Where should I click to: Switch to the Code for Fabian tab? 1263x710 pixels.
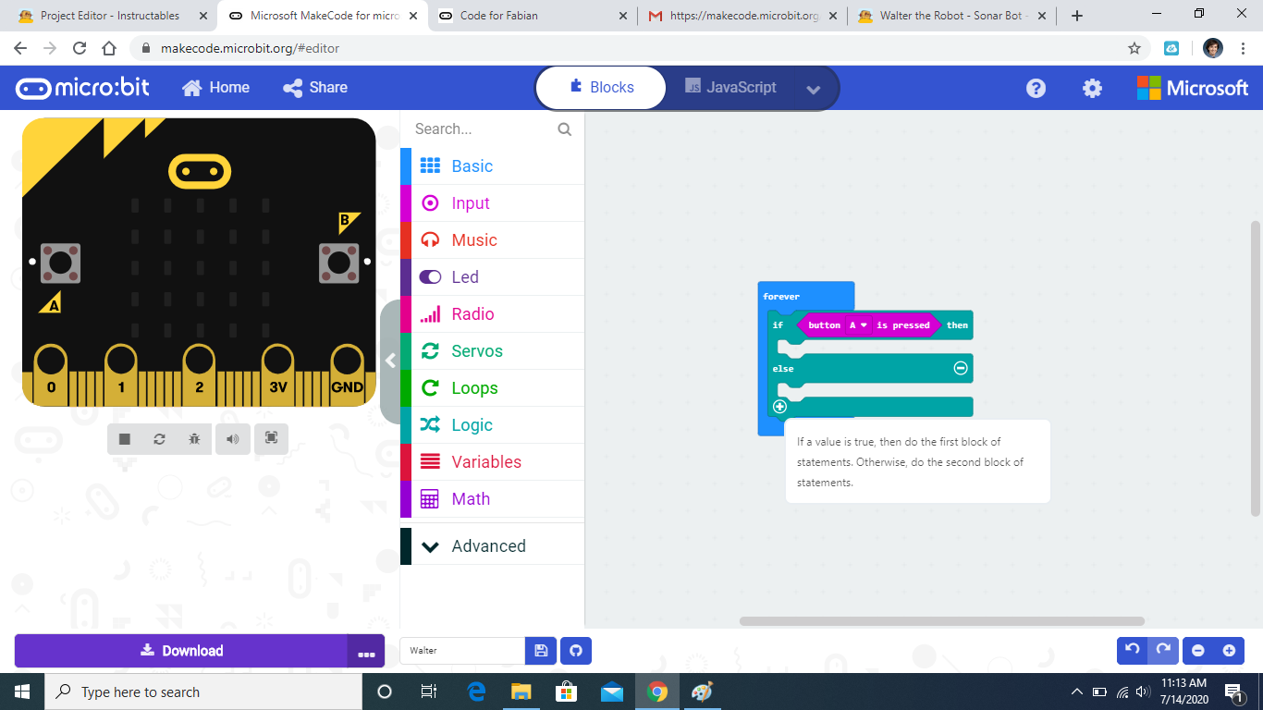pos(533,16)
